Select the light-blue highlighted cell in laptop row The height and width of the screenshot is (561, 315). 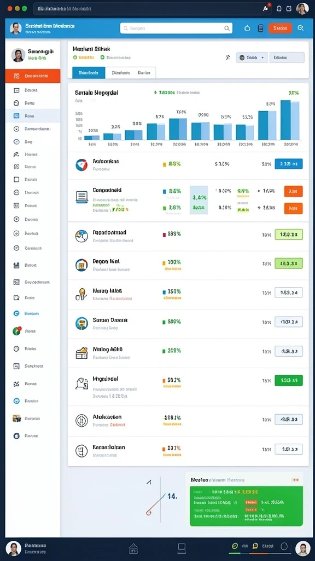coord(199,200)
